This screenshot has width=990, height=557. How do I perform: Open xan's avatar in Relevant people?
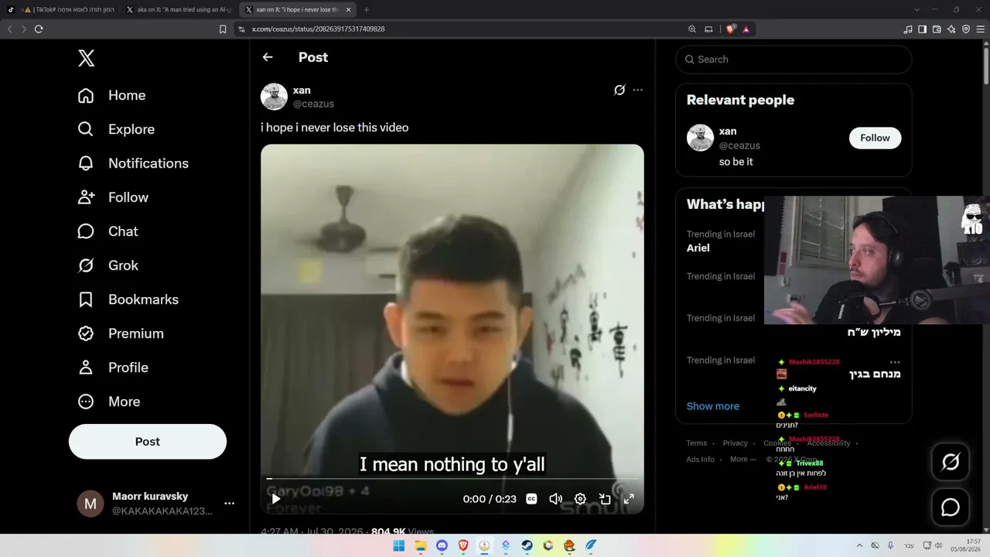pos(700,138)
